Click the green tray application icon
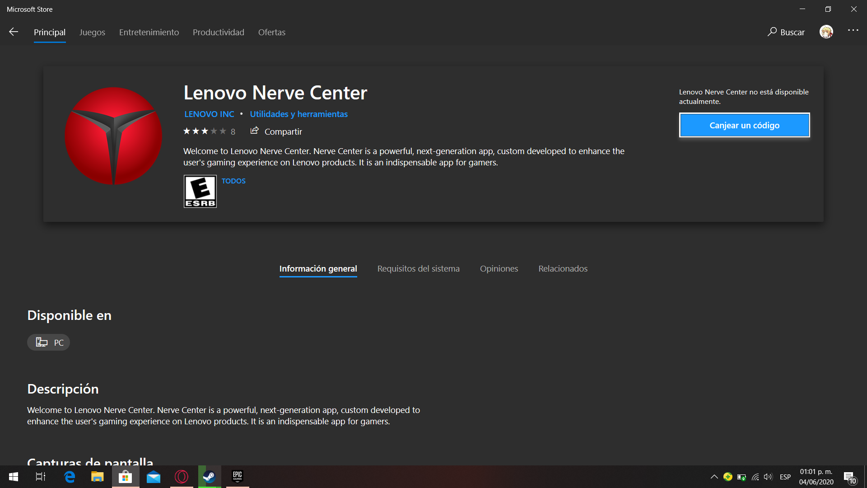Screen dimensions: 867x488 (728, 477)
